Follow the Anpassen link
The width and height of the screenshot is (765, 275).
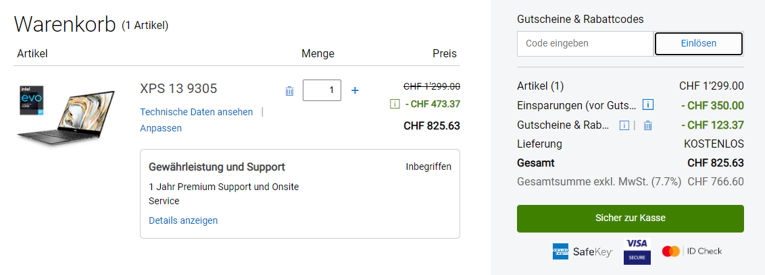tap(161, 128)
